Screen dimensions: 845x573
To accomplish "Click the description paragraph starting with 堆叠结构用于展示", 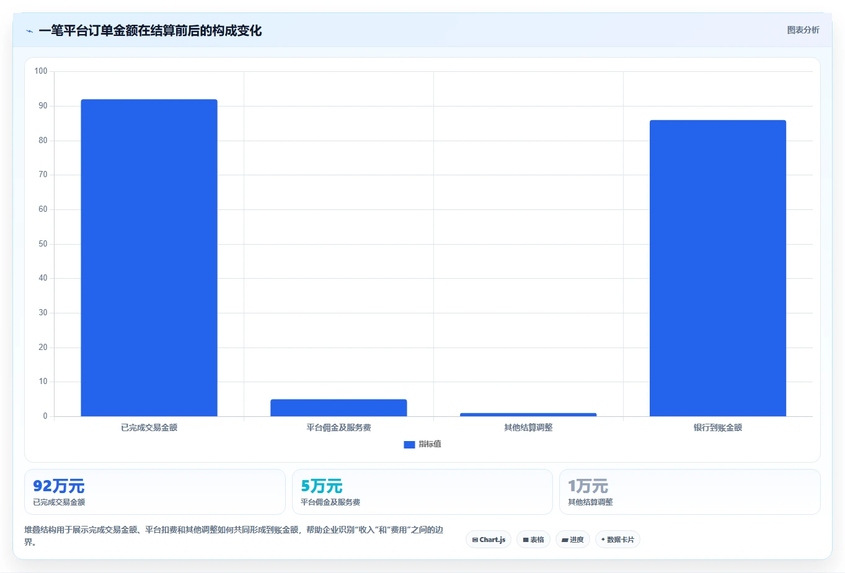I will click(x=234, y=536).
